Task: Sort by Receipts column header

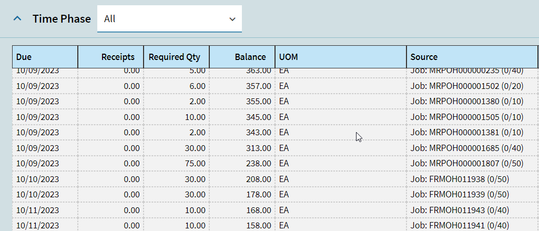Action: click(111, 57)
